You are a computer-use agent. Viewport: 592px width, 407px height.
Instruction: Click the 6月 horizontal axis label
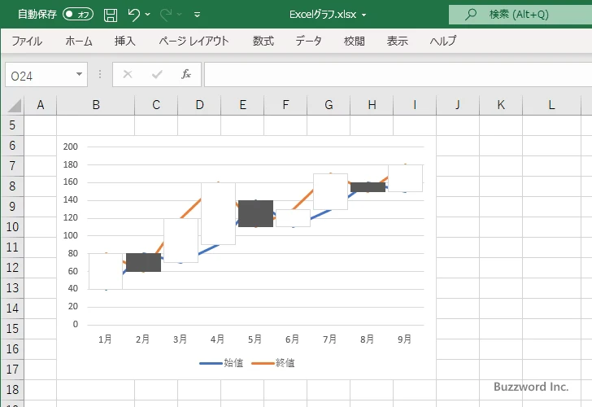tap(292, 339)
